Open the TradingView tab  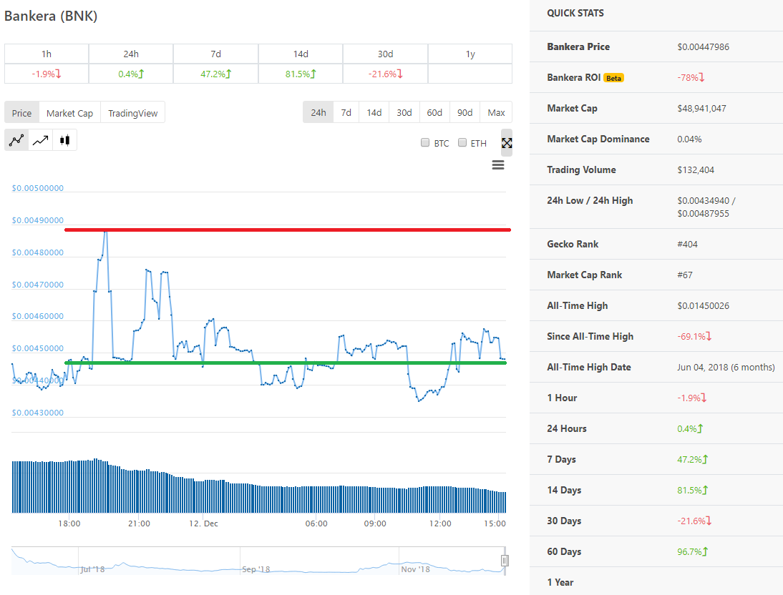click(x=133, y=113)
